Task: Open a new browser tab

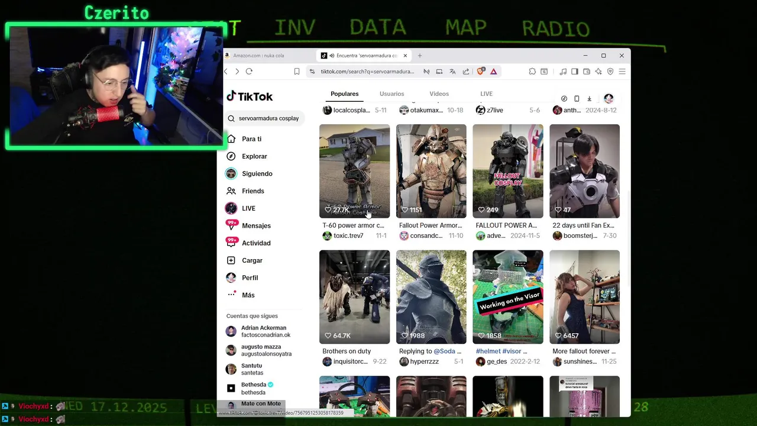Action: [x=420, y=56]
